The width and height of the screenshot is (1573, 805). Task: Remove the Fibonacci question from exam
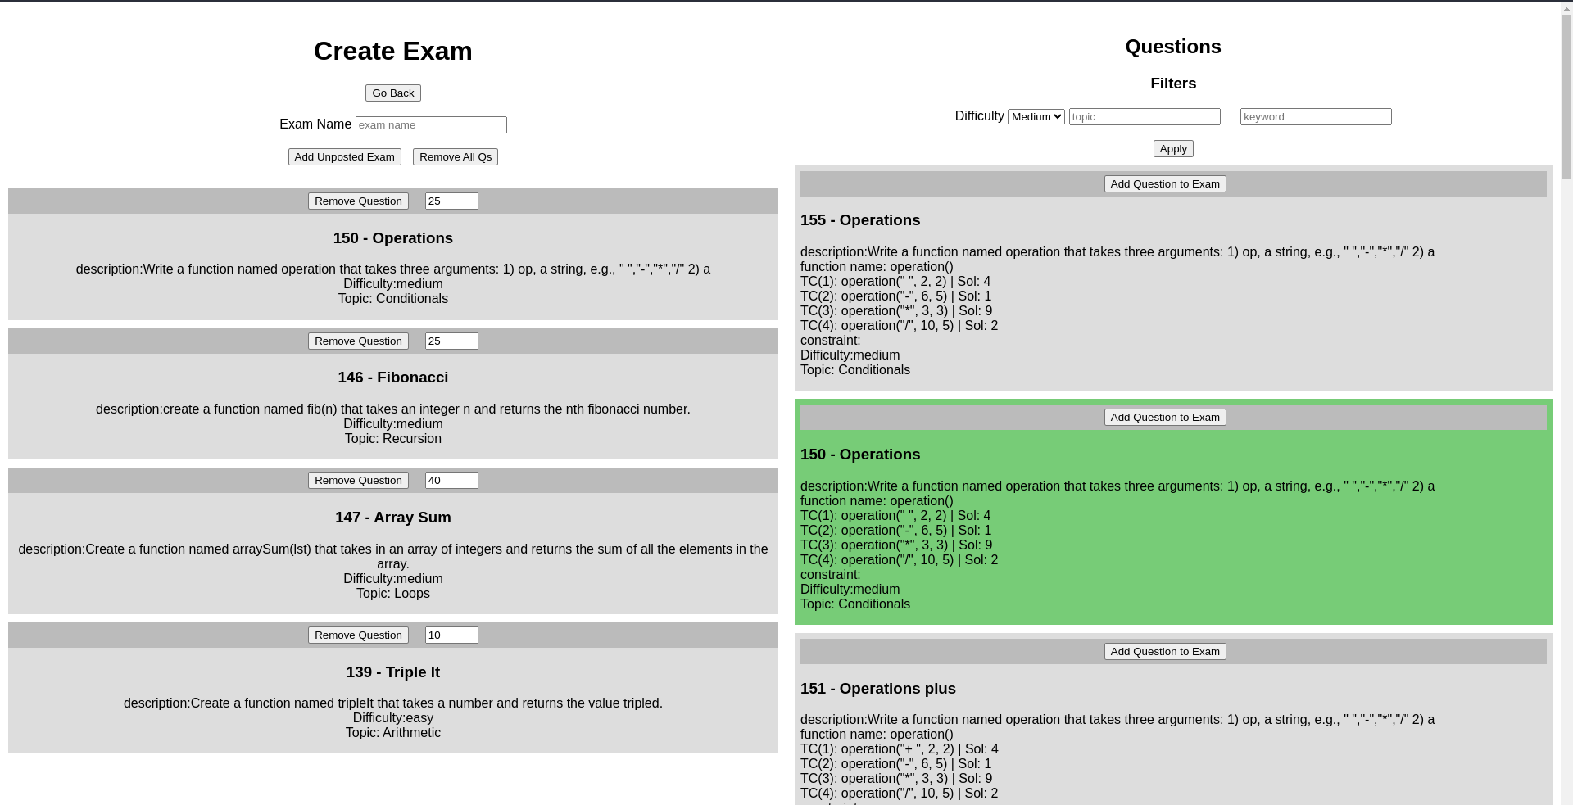tap(358, 341)
